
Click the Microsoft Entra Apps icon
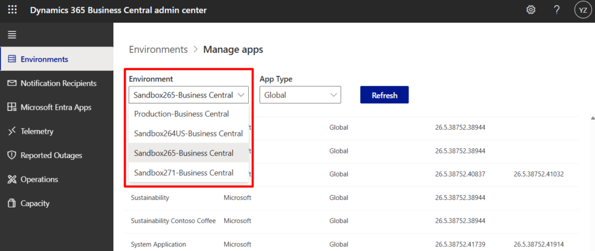[x=11, y=107]
